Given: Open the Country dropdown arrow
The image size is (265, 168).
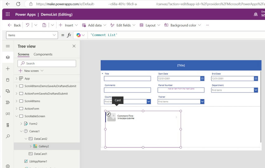Looking at the screenshot, I should pyautogui.click(x=149, y=102).
